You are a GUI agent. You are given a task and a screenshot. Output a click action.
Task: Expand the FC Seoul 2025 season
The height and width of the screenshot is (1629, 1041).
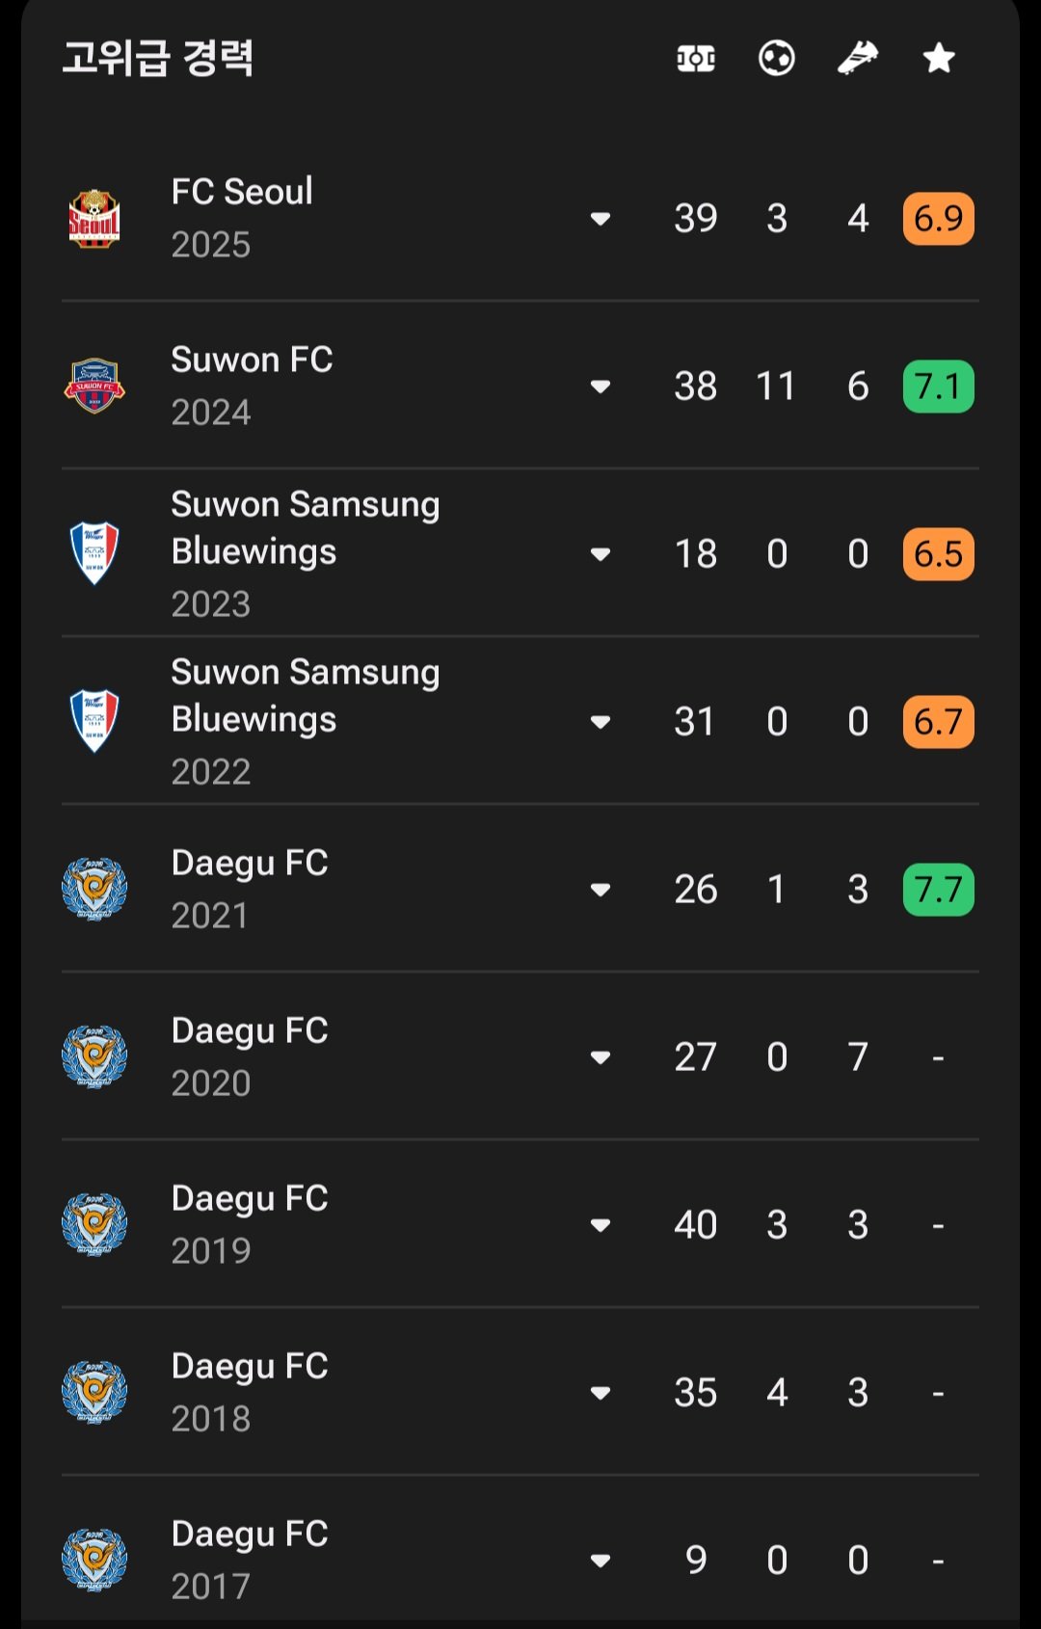(x=601, y=219)
